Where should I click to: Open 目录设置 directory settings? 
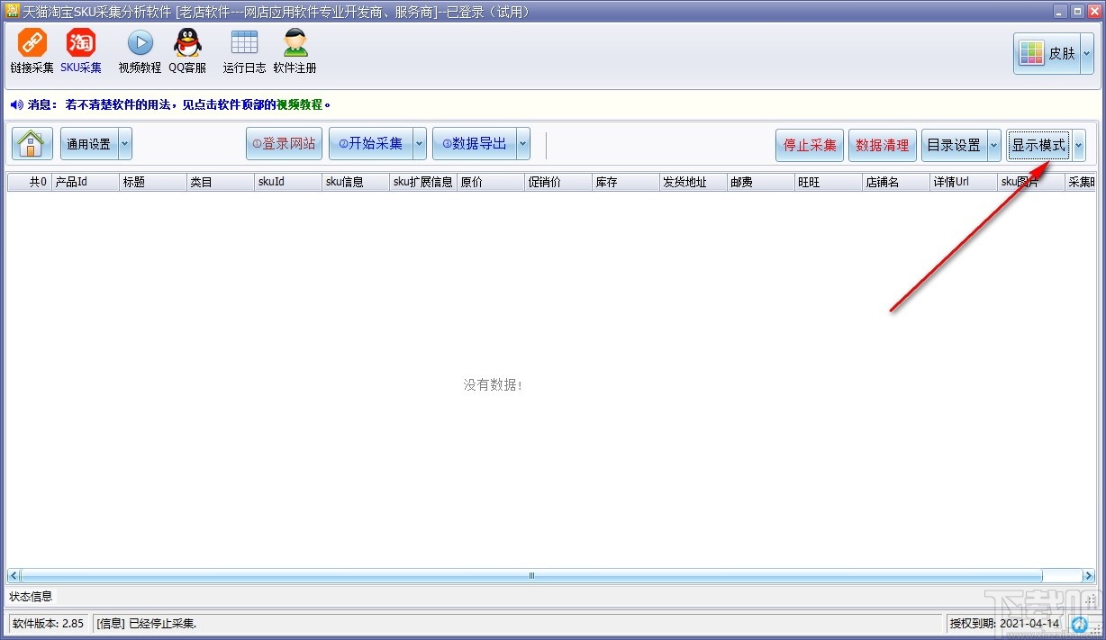pyautogui.click(x=955, y=145)
